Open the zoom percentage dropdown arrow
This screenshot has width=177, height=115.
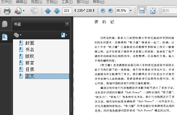[x=131, y=11]
